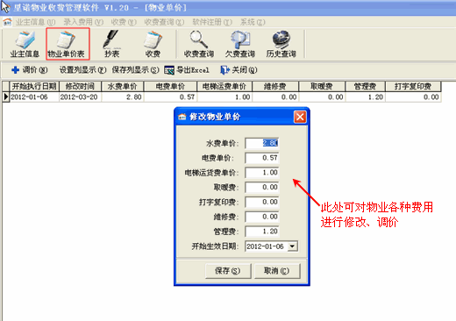This screenshot has height=321, width=456.
Task: Export the table with 导出Excel
Action: pos(187,70)
